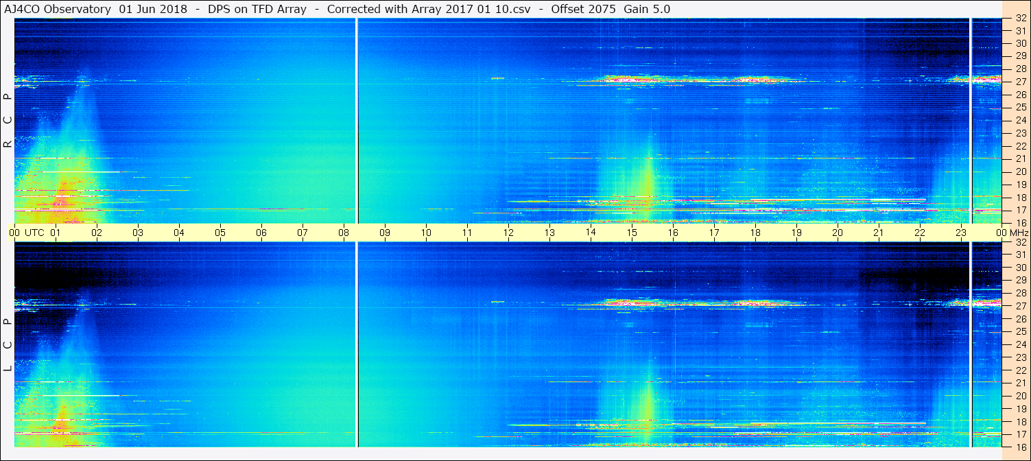Viewport: 1031px width, 461px height.
Task: Click the 22 MHz label beside the LCP panel
Action: (x=1021, y=370)
